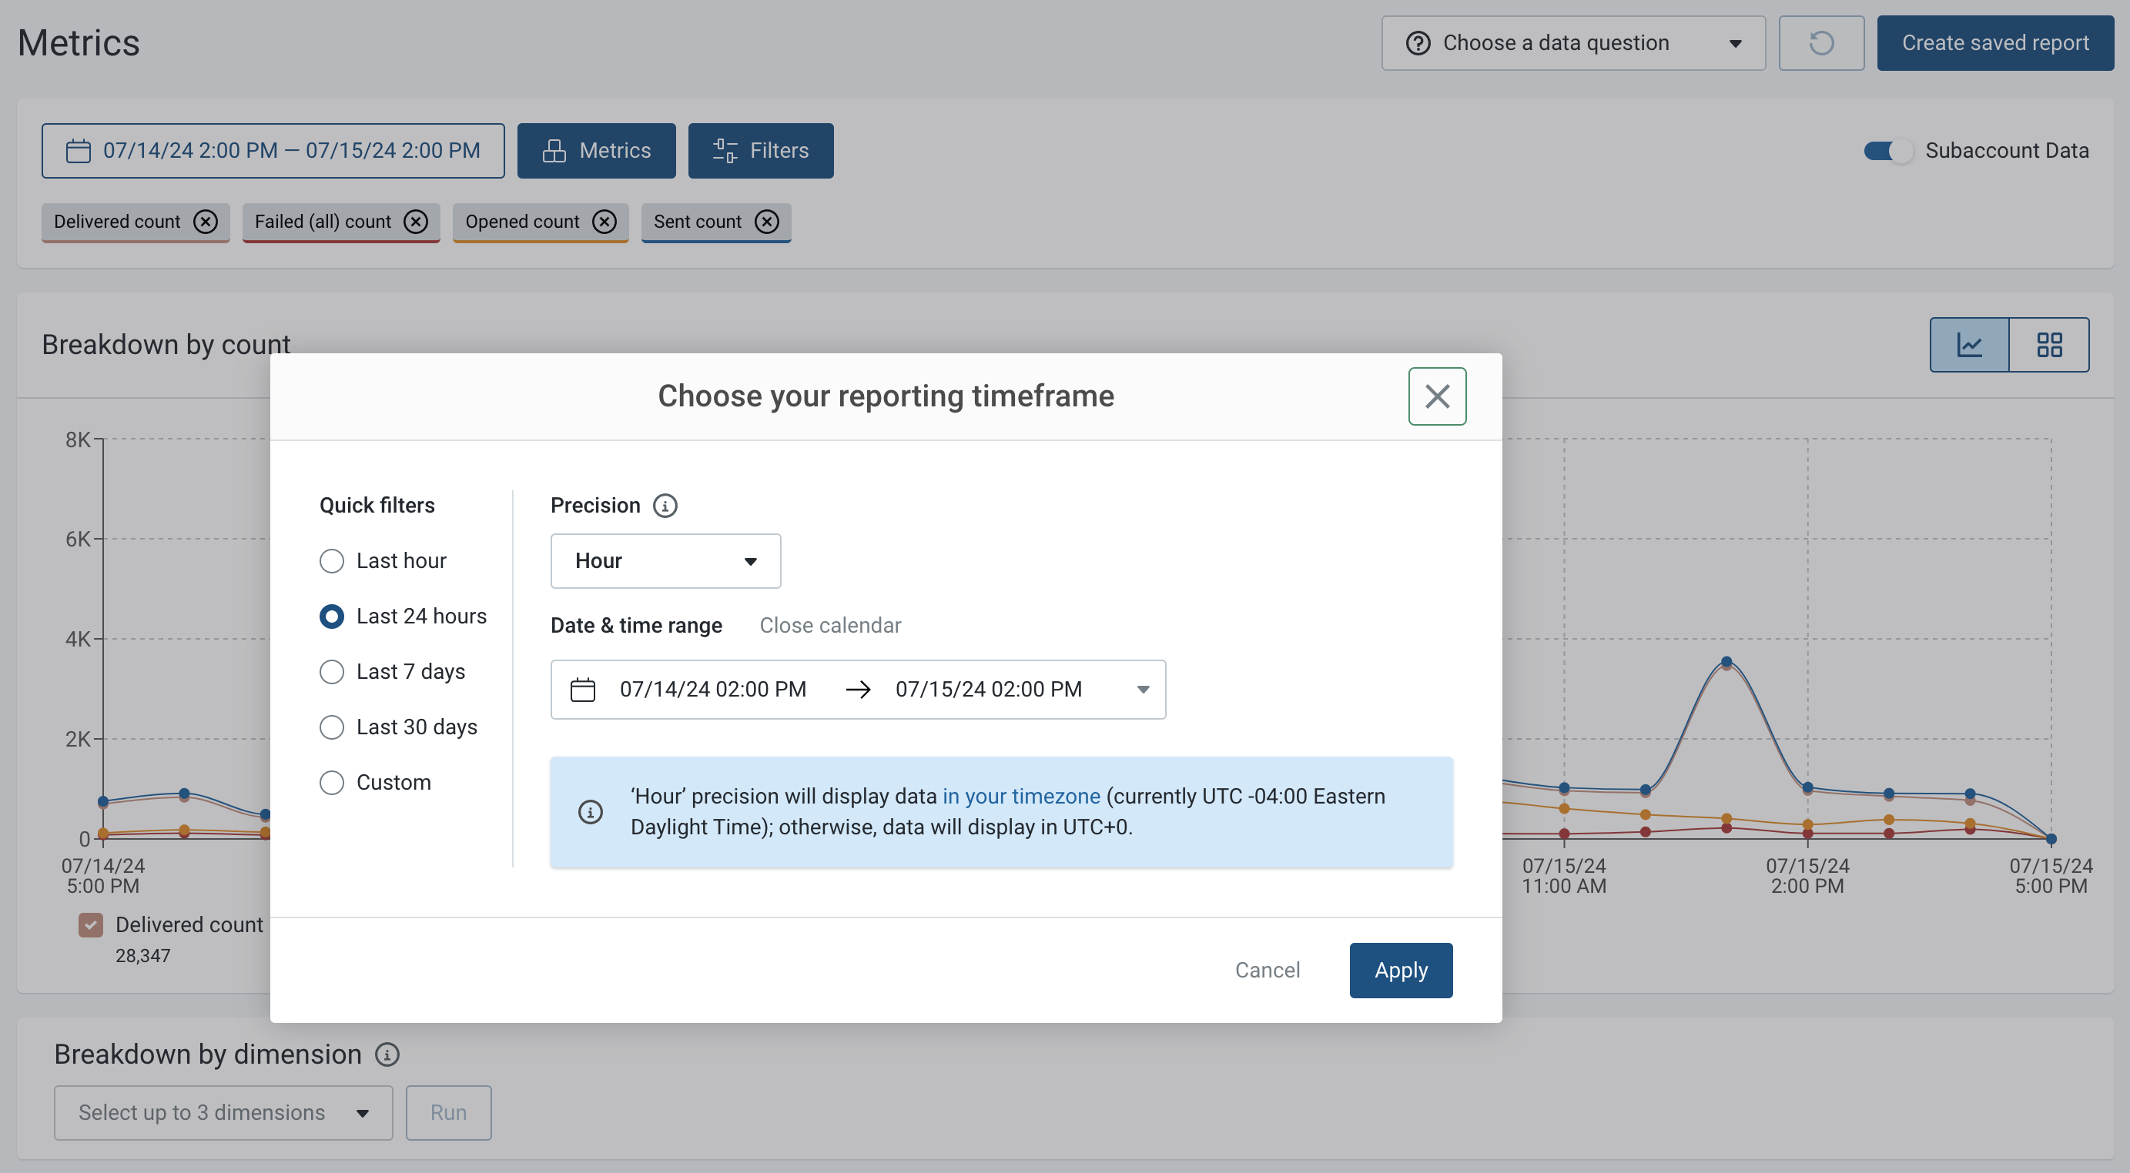Remove the Sent count metric tag
2130x1173 pixels.
[767, 222]
